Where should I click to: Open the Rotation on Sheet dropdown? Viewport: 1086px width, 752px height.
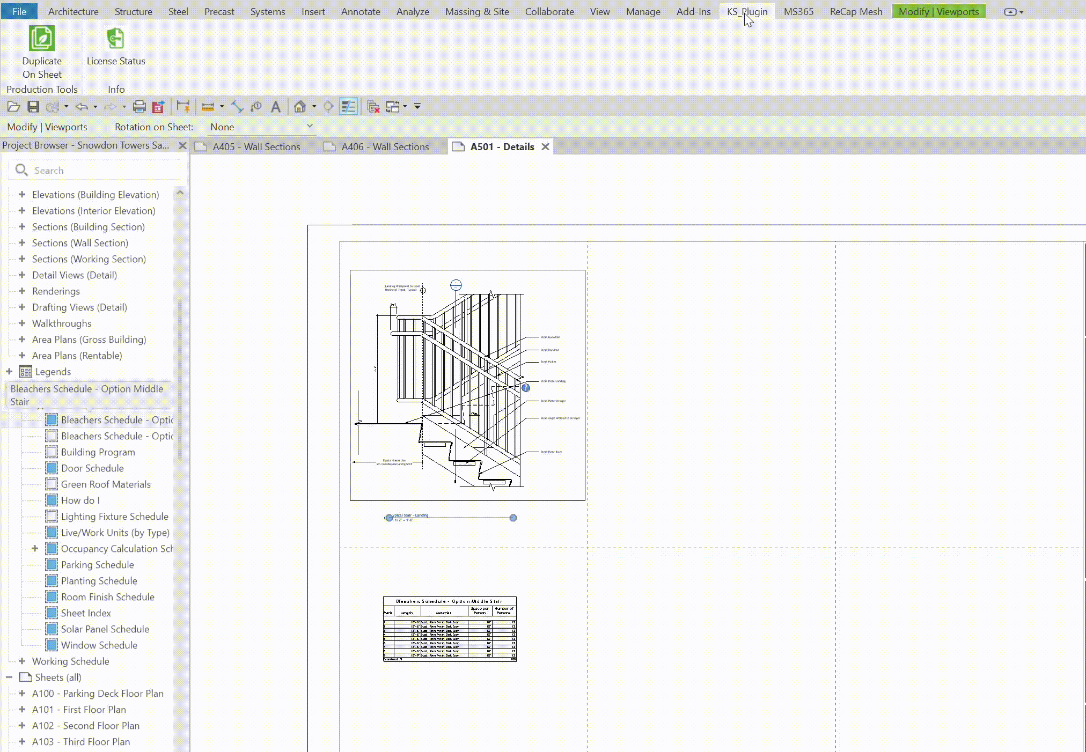coord(261,127)
